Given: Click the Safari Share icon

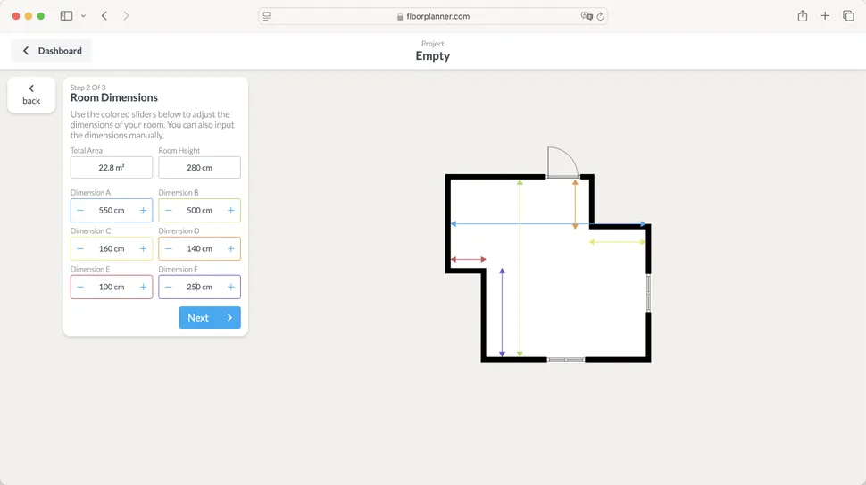Looking at the screenshot, I should point(802,16).
